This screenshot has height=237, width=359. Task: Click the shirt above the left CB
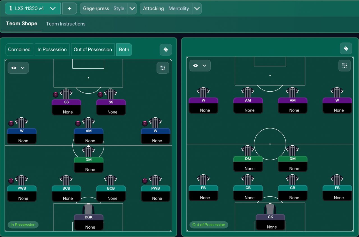(x=248, y=180)
